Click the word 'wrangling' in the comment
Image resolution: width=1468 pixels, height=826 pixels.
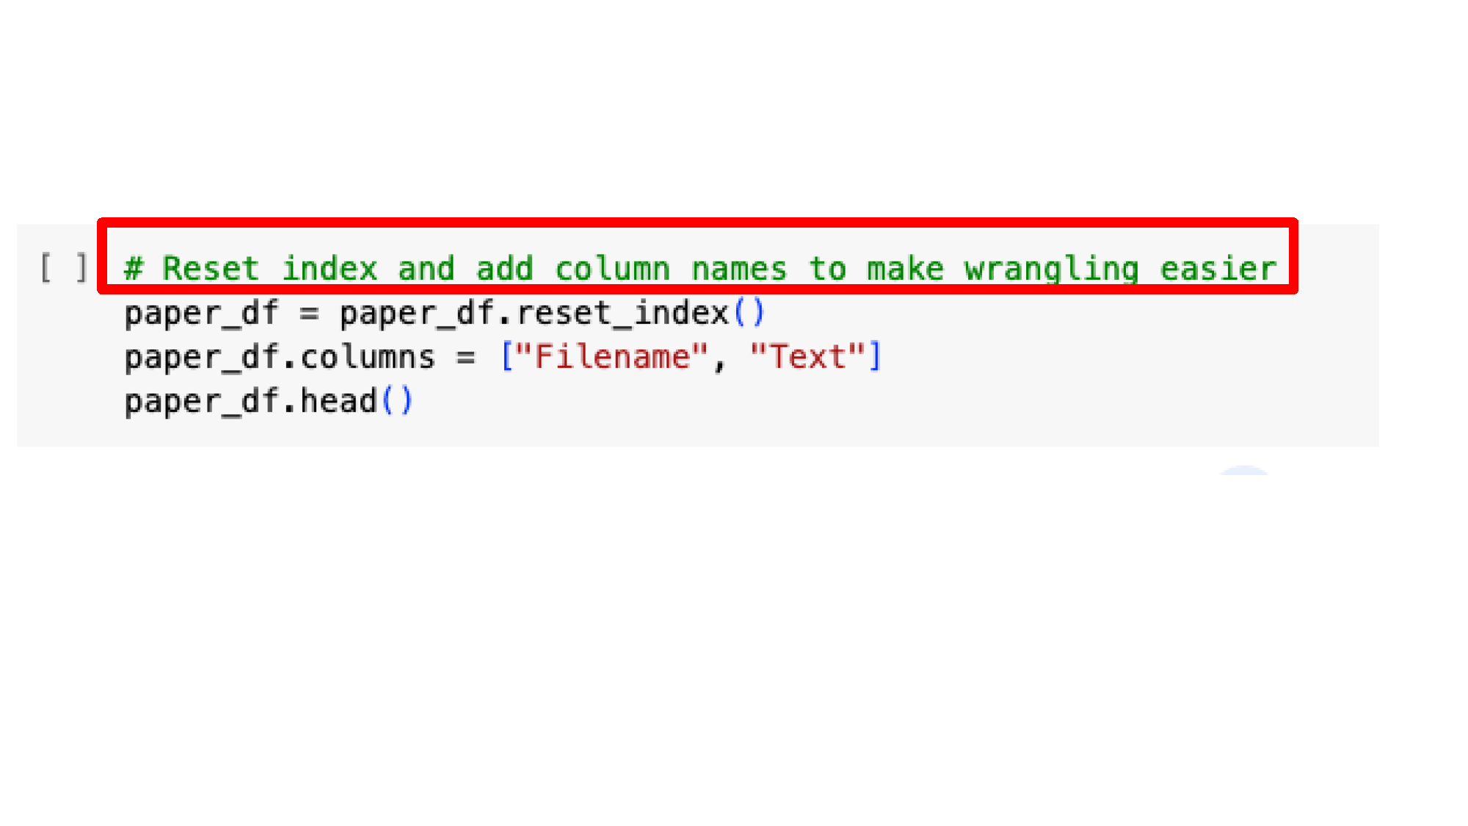coord(1051,268)
